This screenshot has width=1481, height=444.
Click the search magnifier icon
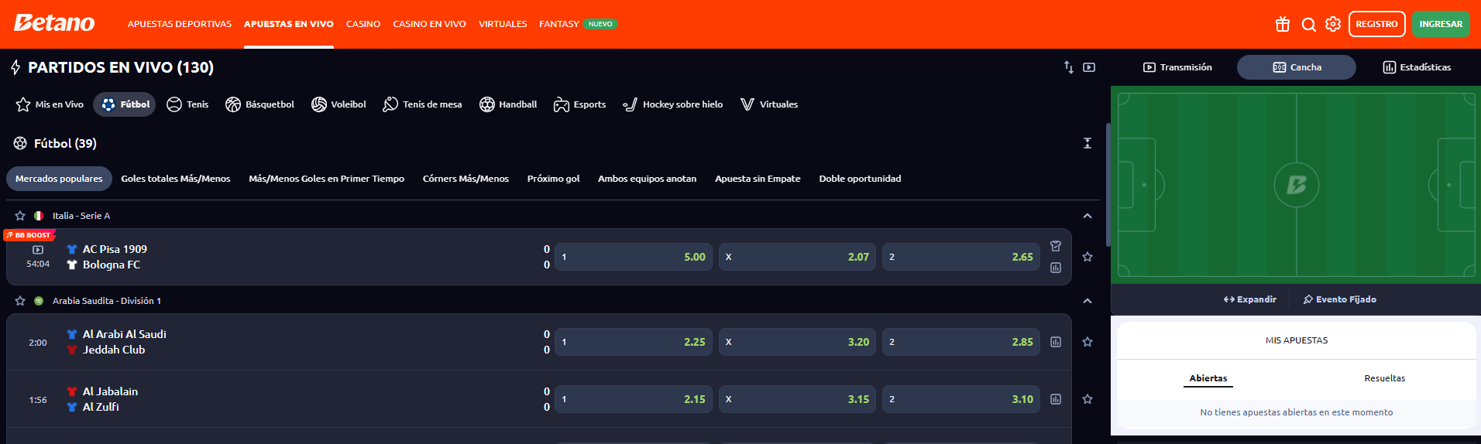(x=1308, y=24)
